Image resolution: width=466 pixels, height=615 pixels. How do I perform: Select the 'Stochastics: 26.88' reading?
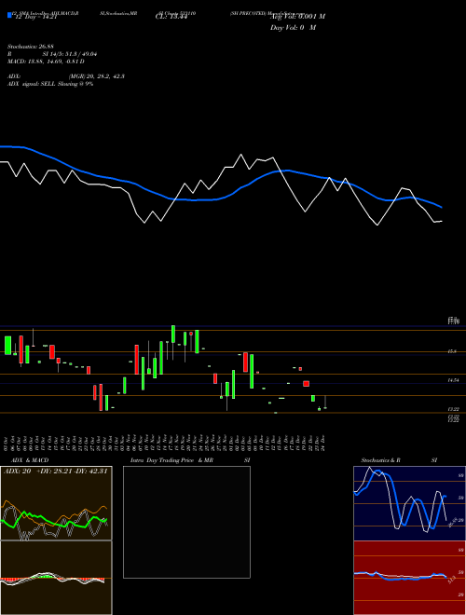pyautogui.click(x=33, y=47)
